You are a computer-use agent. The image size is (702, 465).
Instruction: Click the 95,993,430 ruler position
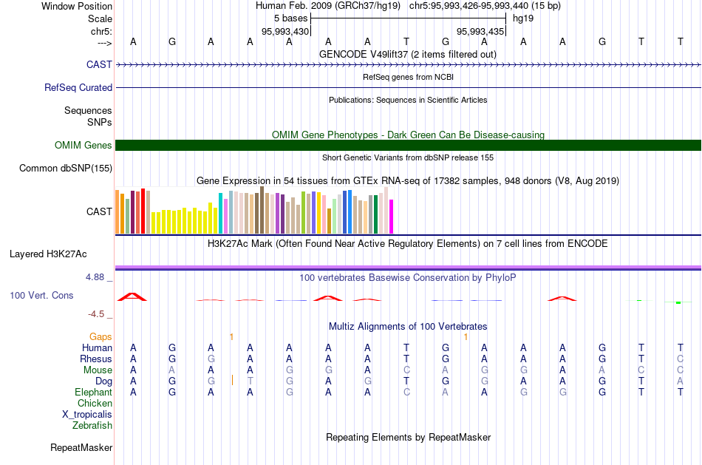point(285,31)
